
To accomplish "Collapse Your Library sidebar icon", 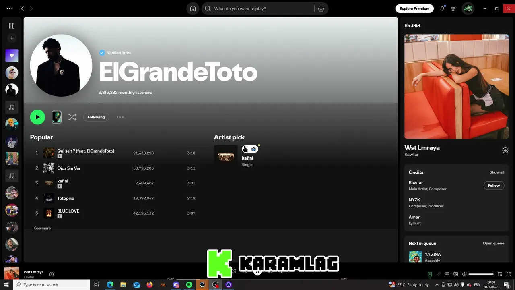I will (12, 26).
